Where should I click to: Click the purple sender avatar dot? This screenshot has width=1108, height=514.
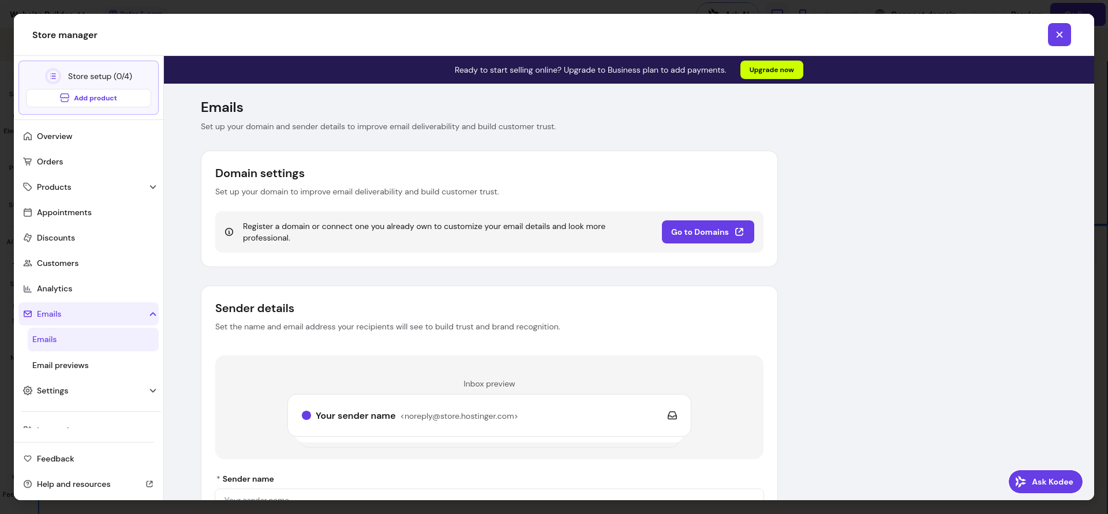pos(306,415)
